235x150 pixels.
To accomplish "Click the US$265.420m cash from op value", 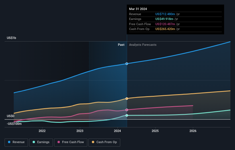I will (165, 29).
